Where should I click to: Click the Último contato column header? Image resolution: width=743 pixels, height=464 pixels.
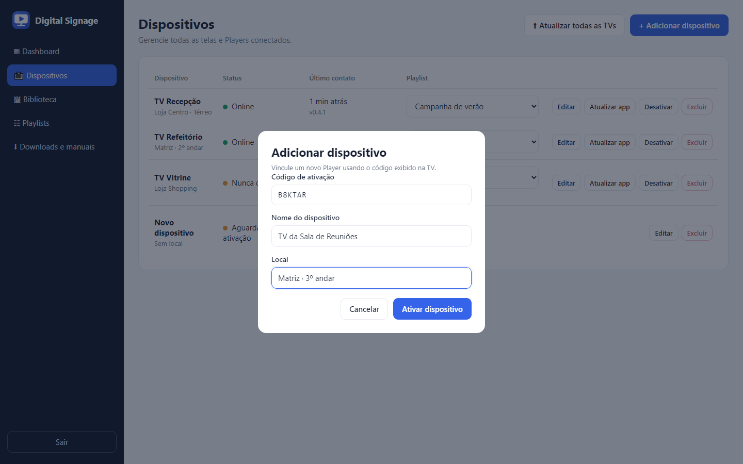[x=332, y=78]
